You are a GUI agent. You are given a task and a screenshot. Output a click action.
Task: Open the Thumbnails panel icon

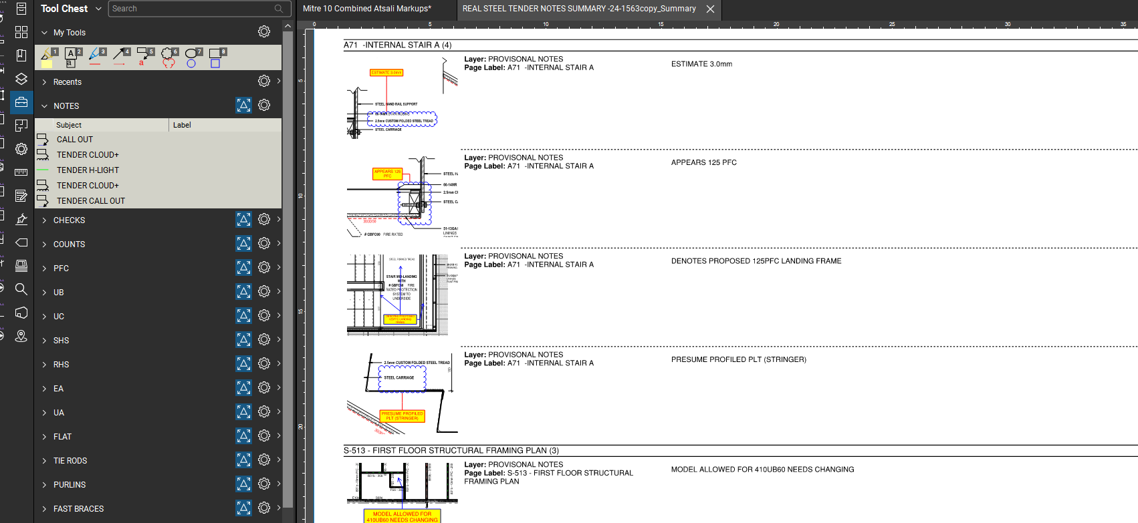pos(21,32)
